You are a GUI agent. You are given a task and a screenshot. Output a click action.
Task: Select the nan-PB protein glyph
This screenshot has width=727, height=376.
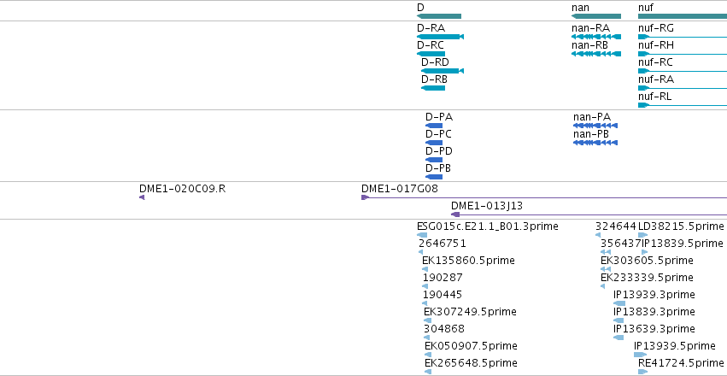coord(595,143)
